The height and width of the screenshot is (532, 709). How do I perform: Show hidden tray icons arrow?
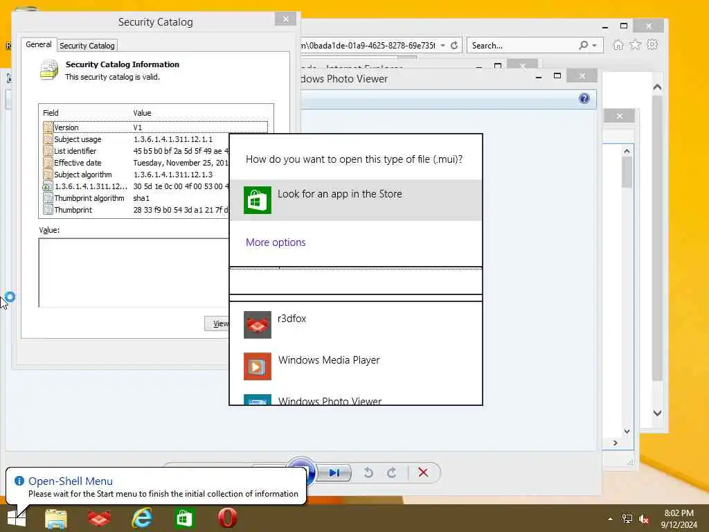coord(611,519)
